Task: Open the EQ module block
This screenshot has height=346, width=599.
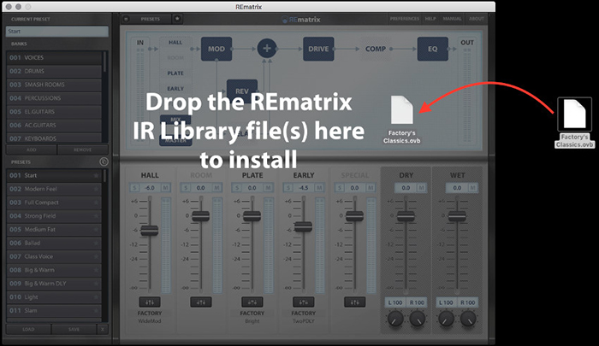Action: (x=432, y=49)
